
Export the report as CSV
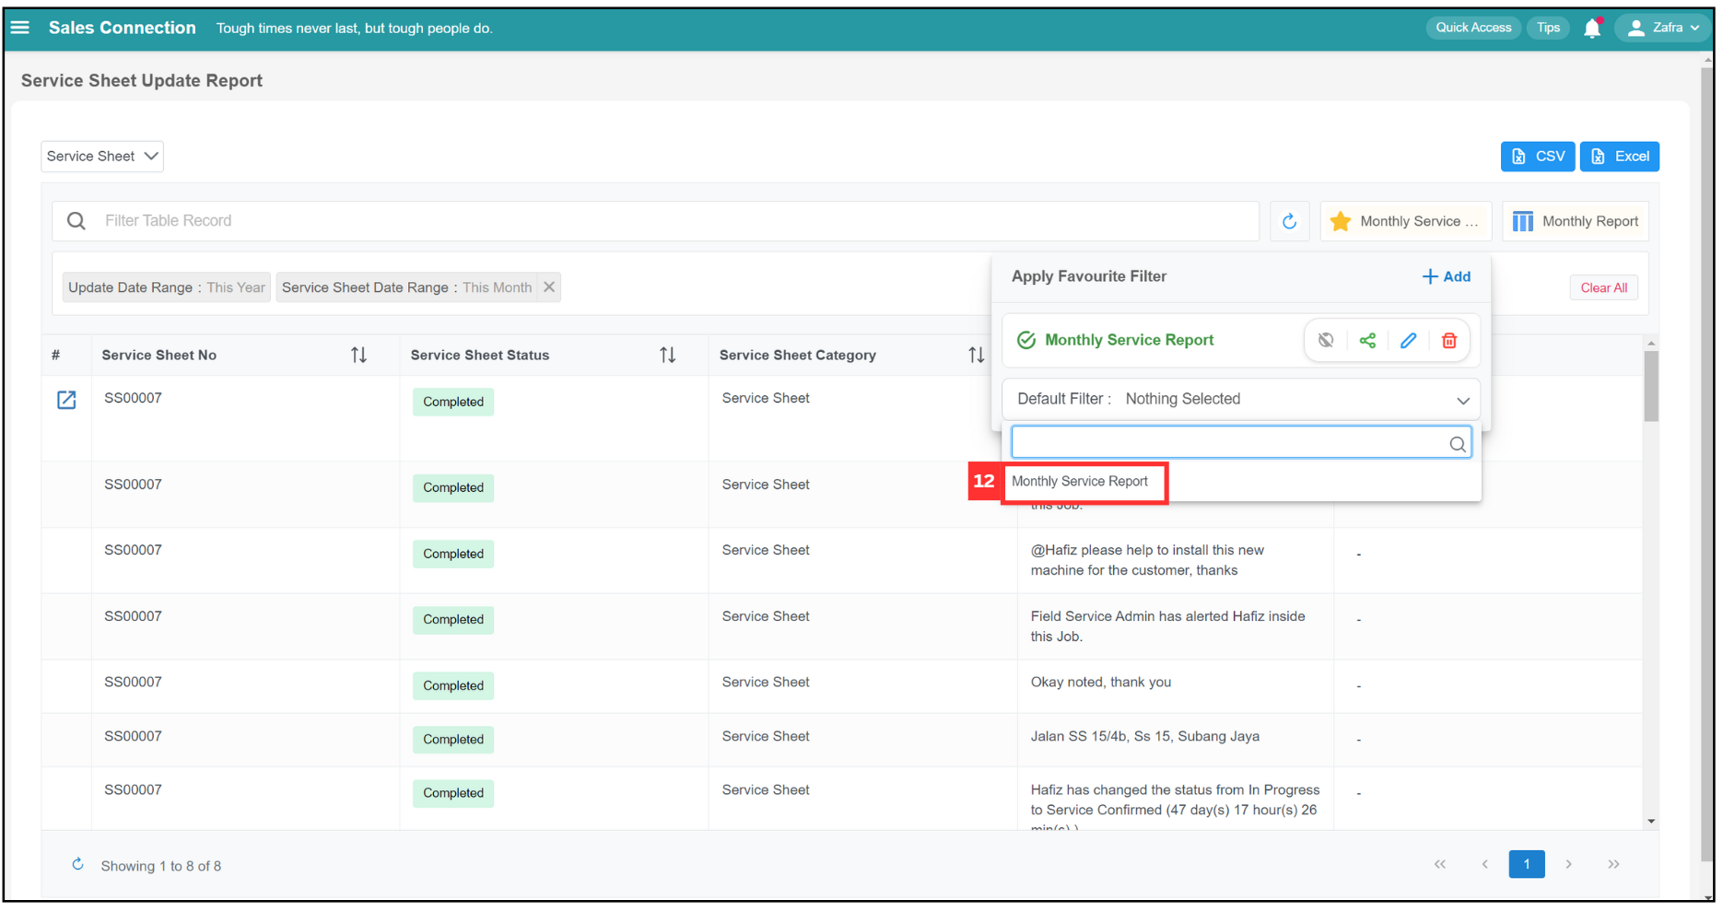click(x=1538, y=157)
